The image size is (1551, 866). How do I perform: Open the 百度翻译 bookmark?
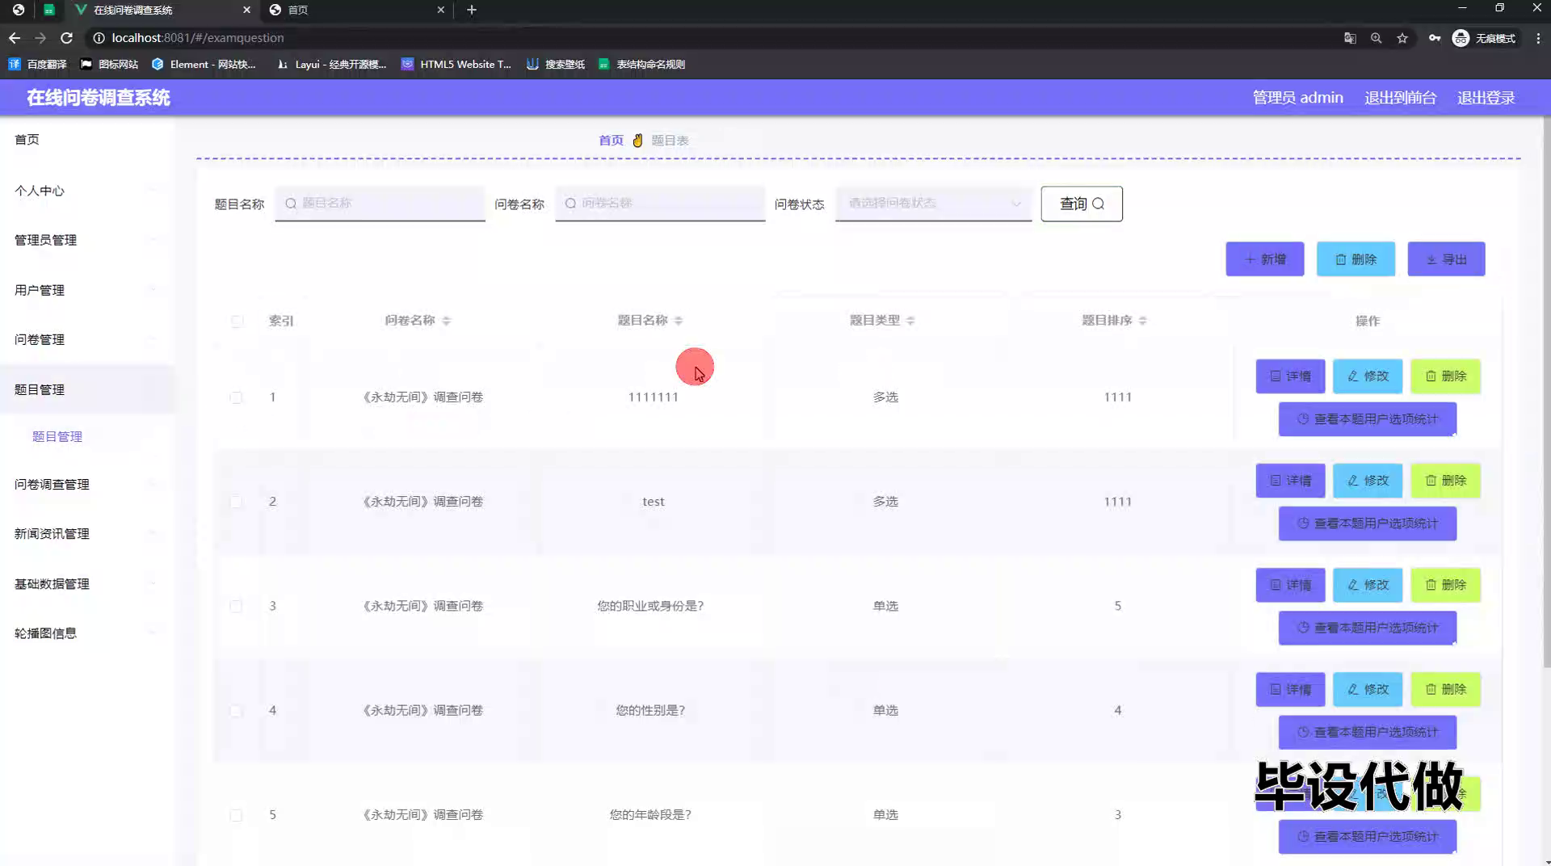[x=38, y=64]
